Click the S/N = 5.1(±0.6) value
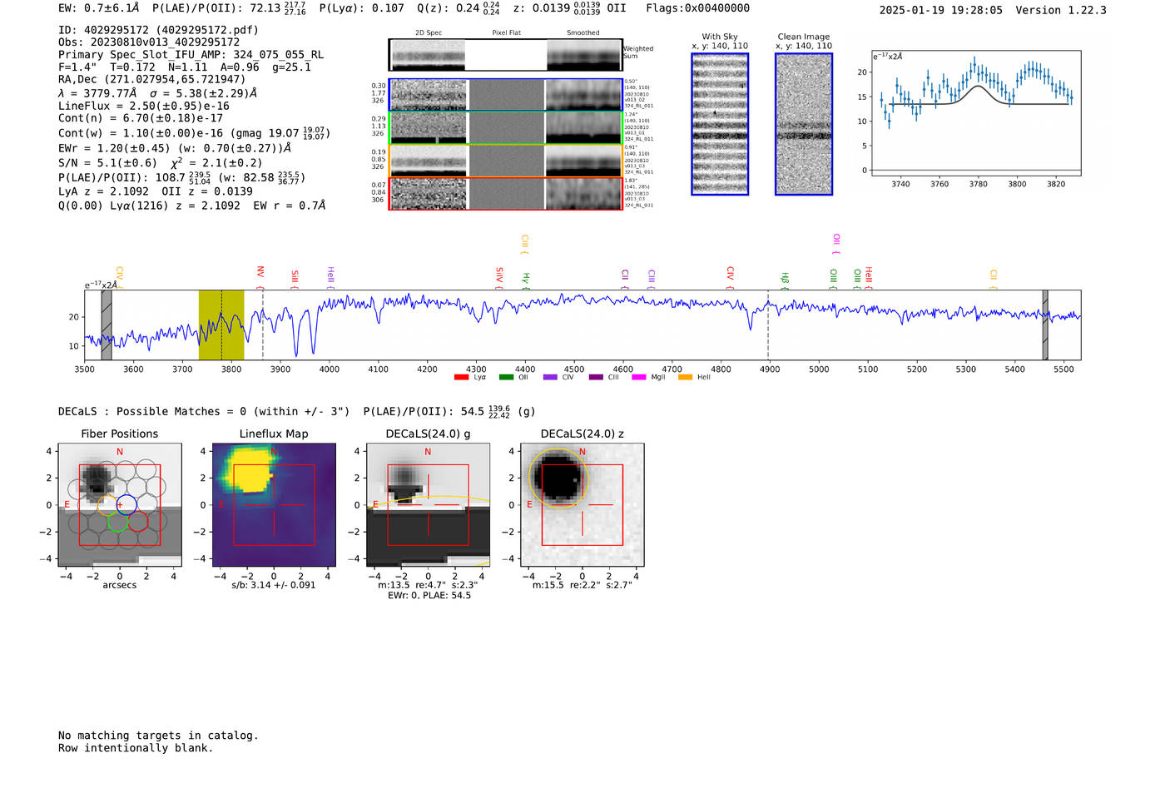Image resolution: width=1165 pixels, height=793 pixels. [107, 163]
